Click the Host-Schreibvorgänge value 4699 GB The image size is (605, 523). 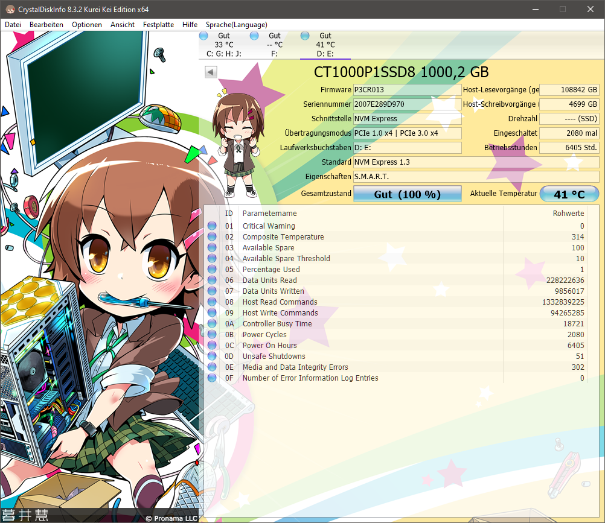pos(569,104)
